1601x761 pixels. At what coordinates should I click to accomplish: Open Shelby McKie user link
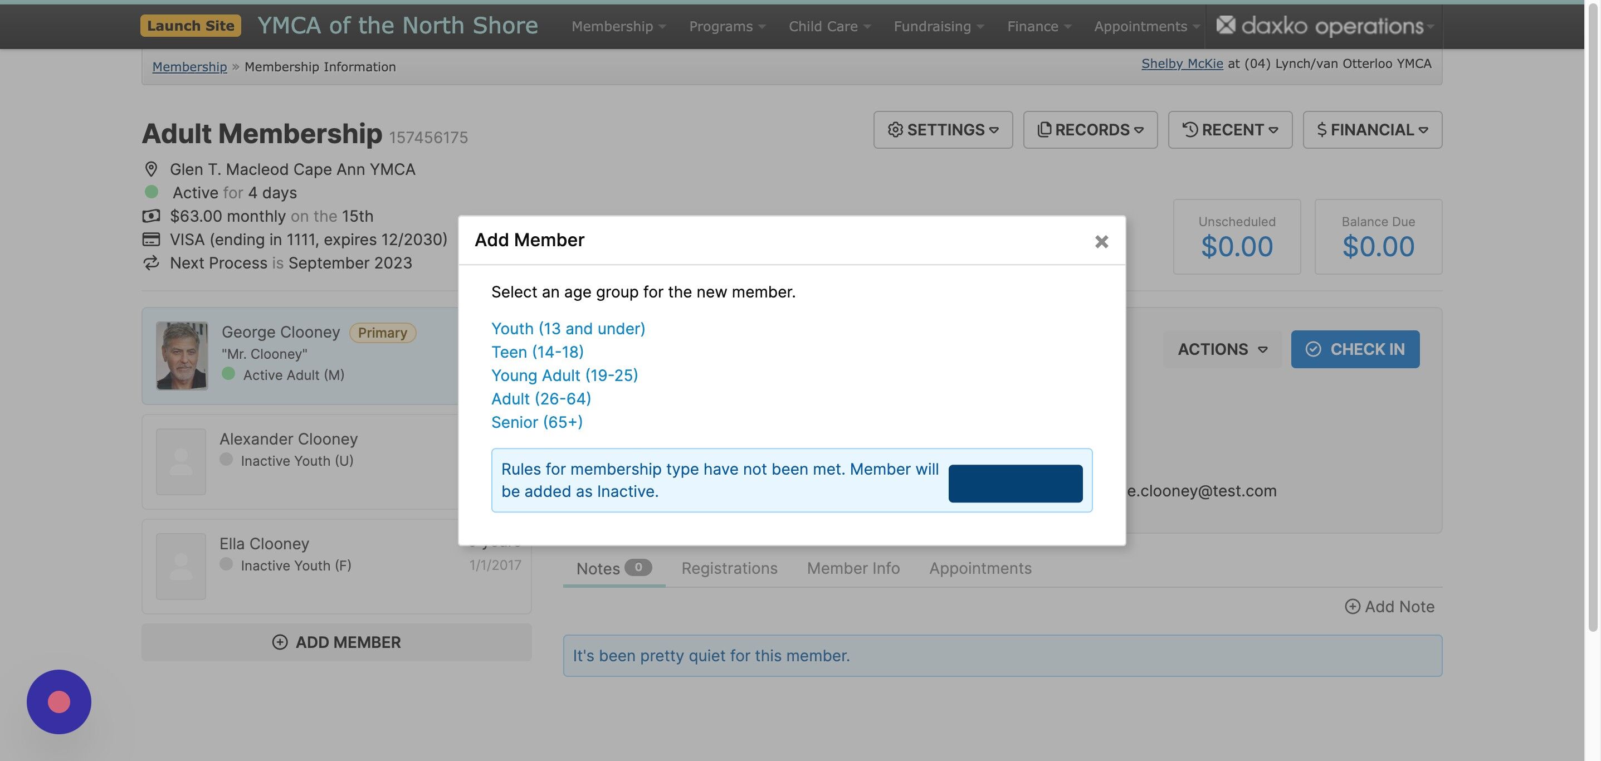(1182, 64)
